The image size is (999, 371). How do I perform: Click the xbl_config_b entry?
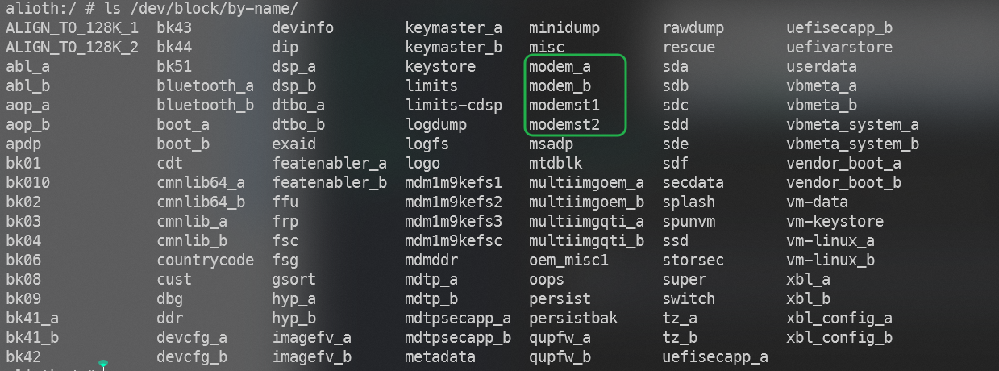(x=839, y=338)
